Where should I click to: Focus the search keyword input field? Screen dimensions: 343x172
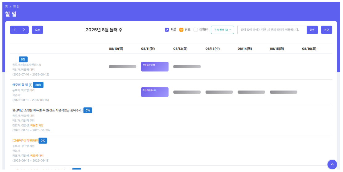(x=272, y=30)
